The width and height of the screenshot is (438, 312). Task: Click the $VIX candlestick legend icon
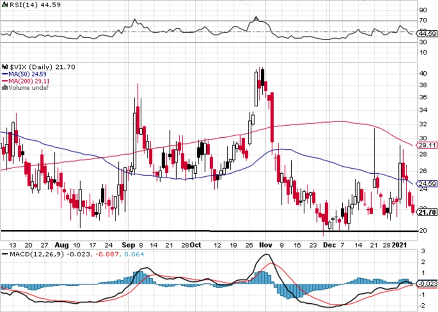point(5,67)
